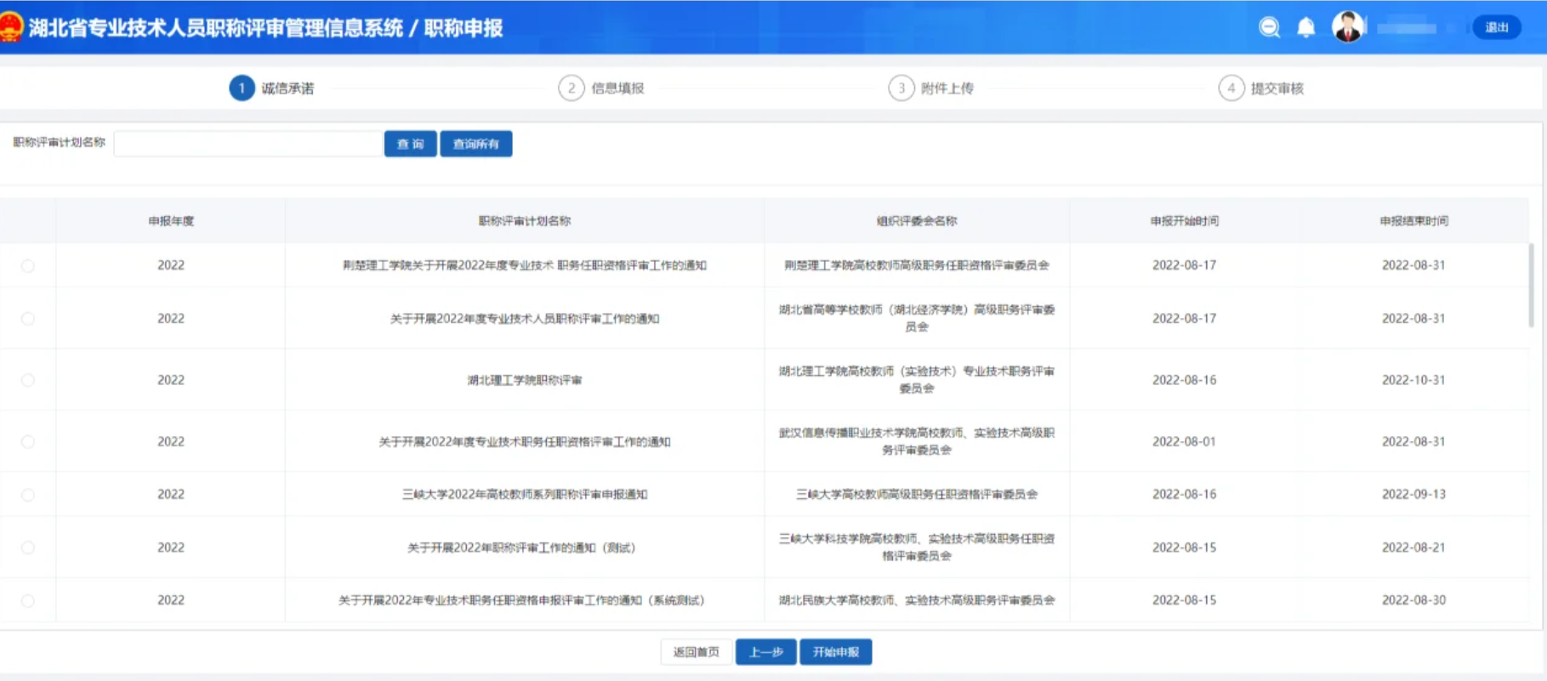
Task: Click the table vertical scrollbar
Action: click(1531, 285)
